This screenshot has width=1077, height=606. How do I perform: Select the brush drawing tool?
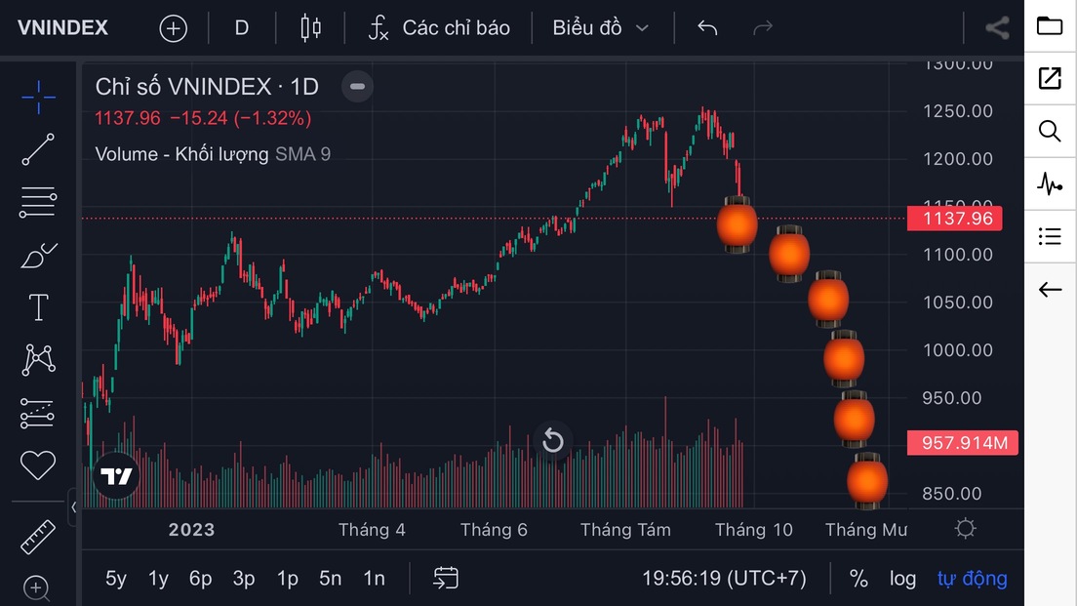(x=38, y=256)
